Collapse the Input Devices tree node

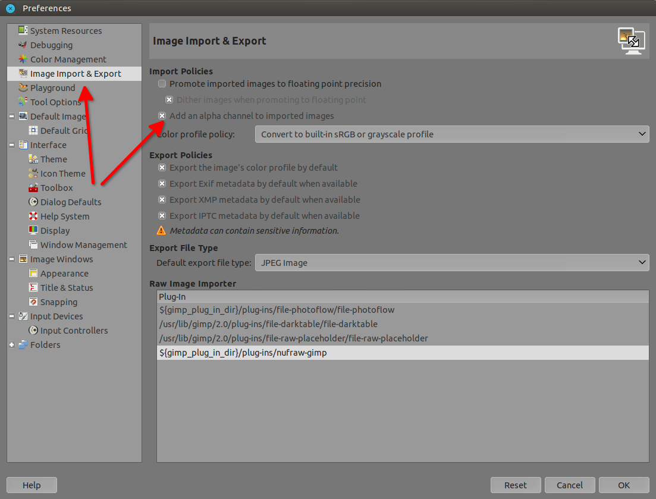pos(12,316)
